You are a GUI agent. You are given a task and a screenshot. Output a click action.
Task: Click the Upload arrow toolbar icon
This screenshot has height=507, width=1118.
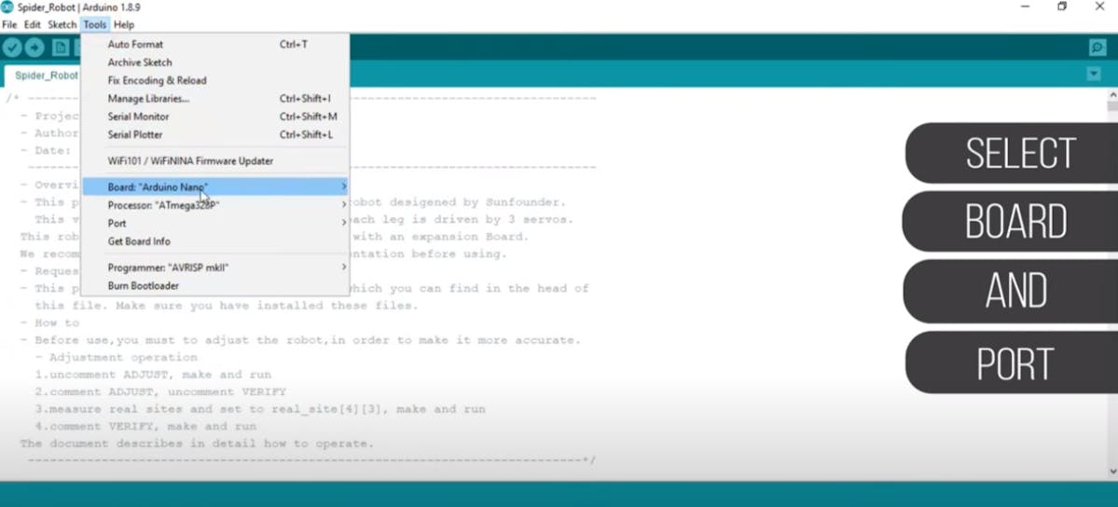click(x=35, y=48)
